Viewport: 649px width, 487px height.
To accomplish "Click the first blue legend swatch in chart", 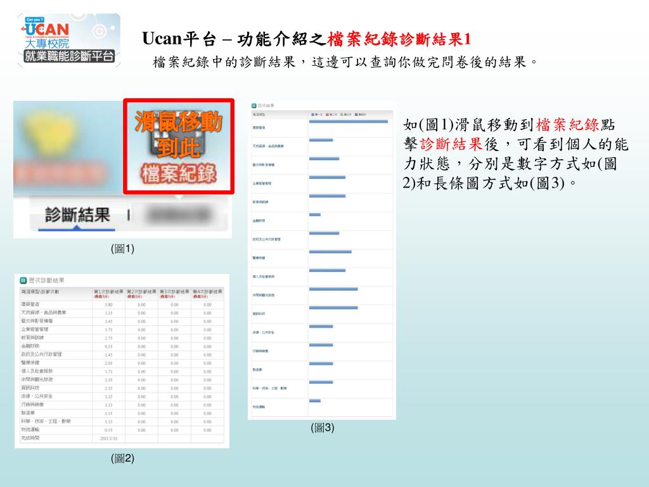I will [x=313, y=114].
